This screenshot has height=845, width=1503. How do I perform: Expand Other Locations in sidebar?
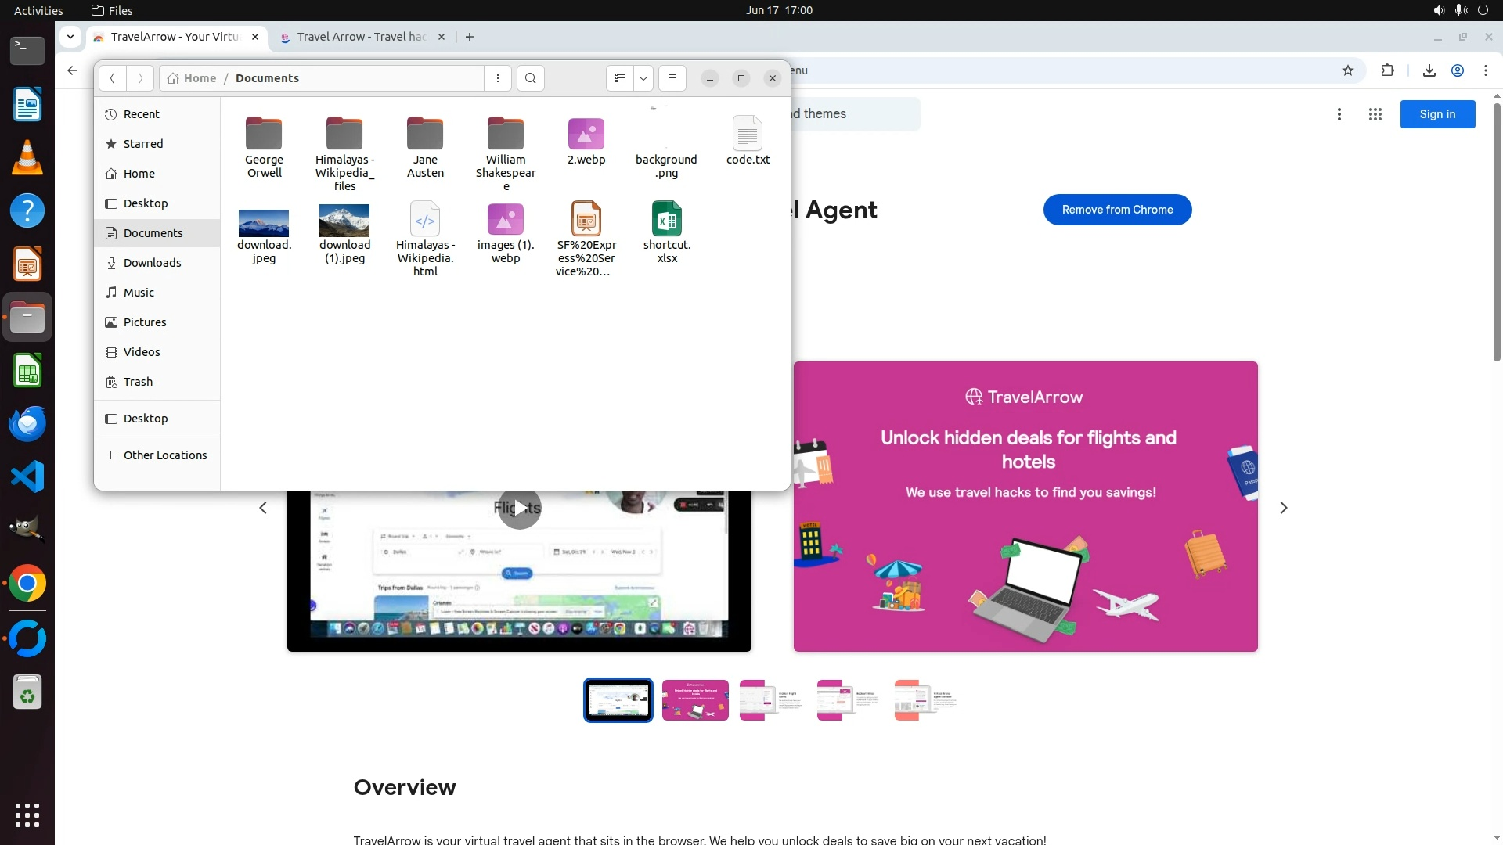164,455
